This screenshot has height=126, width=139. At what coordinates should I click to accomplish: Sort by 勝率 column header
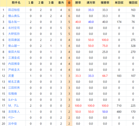(x=78, y=3)
